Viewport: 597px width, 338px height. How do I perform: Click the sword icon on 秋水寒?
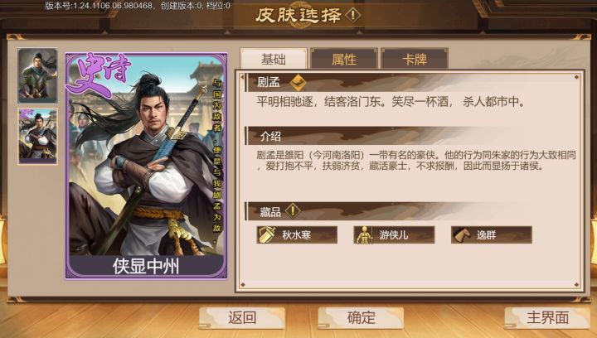[x=267, y=234]
